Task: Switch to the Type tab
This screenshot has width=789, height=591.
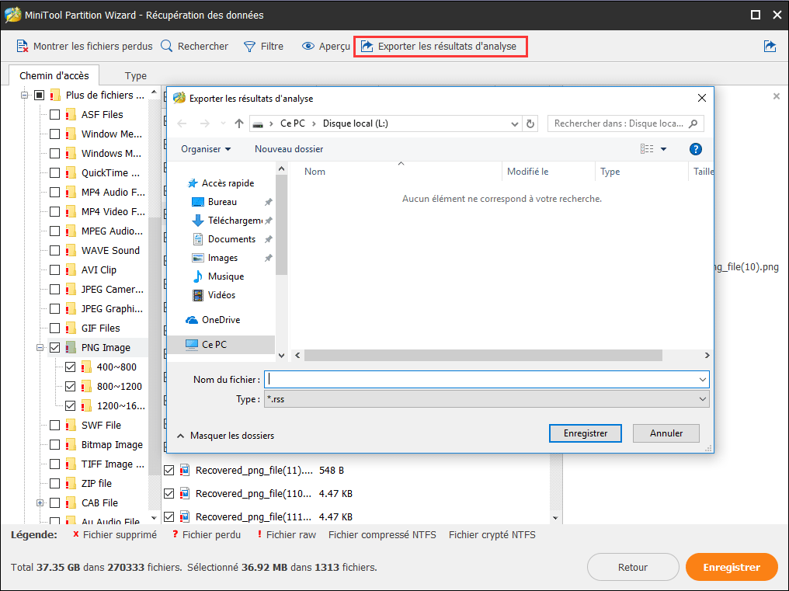Action: coord(136,75)
